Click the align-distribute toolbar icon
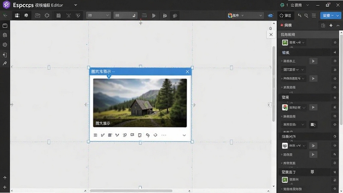Screen dimensions: 343x193 (58, 15)
